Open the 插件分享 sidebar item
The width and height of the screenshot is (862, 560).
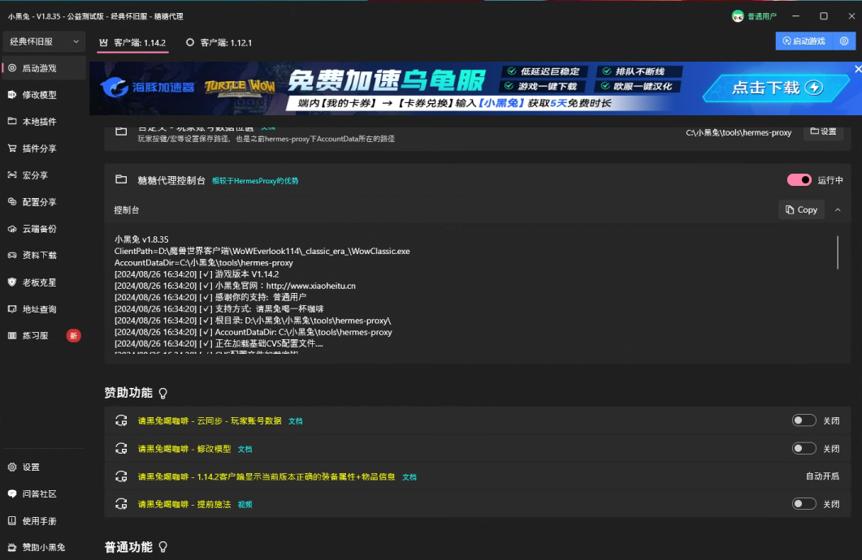point(44,149)
